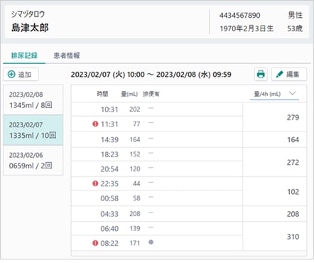
Task: Open the 量/4h (mL) dropdown
Action: [274, 94]
